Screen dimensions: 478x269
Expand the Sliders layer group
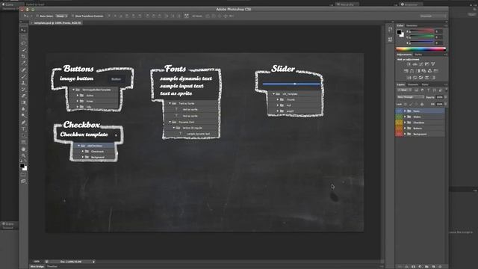tap(405, 117)
